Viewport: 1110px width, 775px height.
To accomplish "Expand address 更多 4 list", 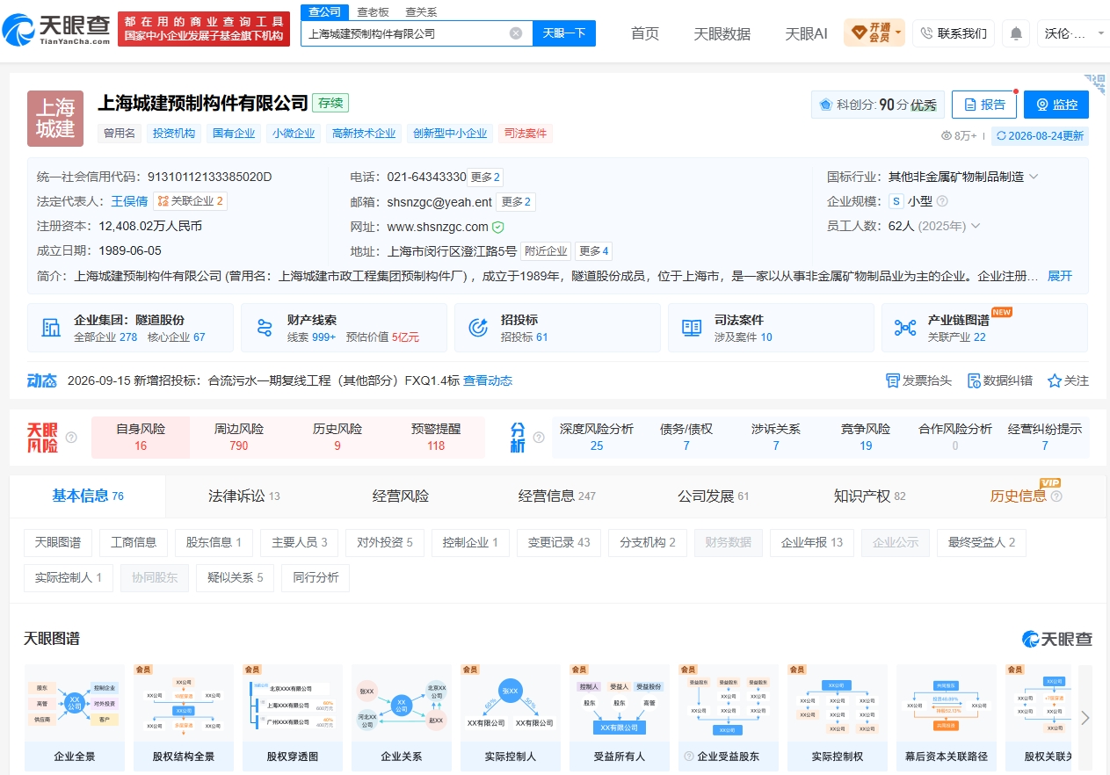I will click(593, 250).
